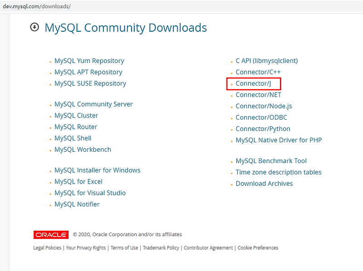Click the circular download arrow icon
363x271 pixels.
tap(34, 28)
